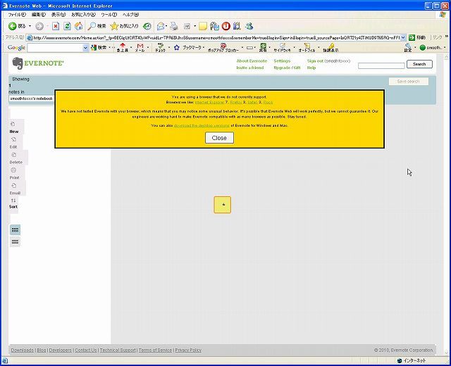Image resolution: width=451 pixels, height=366 pixels.
Task: Open Gmail メール icon in Google toolbar
Action: point(140,48)
